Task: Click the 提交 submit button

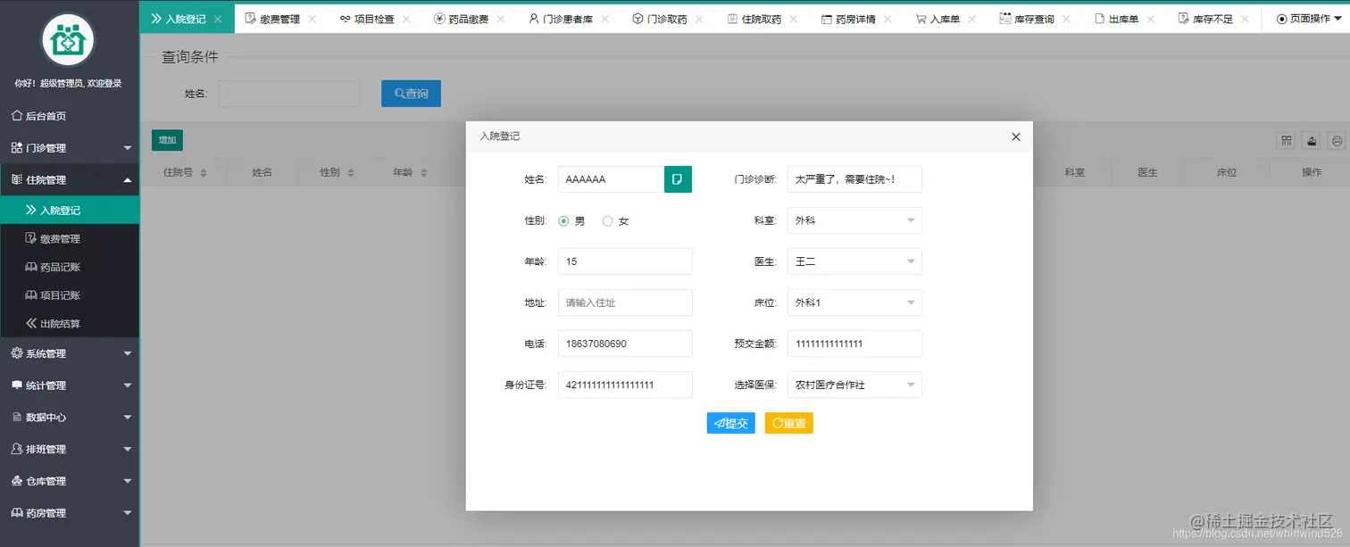Action: coord(730,423)
